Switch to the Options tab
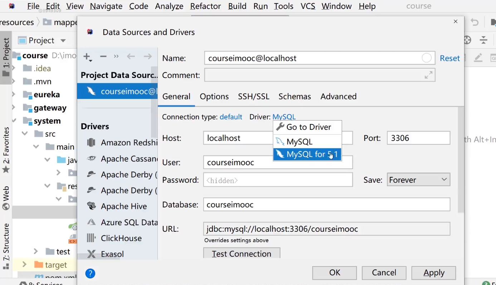The height and width of the screenshot is (285, 496). coord(214,97)
